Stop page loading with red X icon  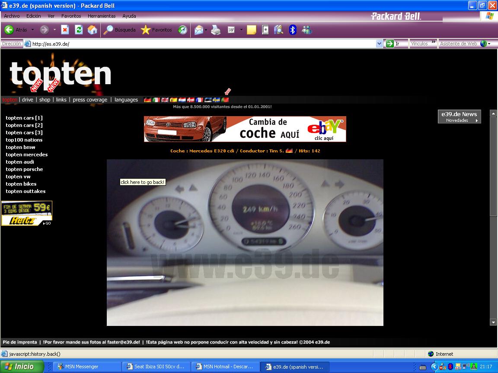tap(65, 30)
